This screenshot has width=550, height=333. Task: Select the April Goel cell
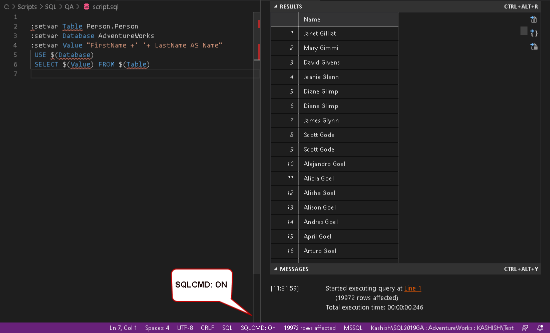[348, 236]
